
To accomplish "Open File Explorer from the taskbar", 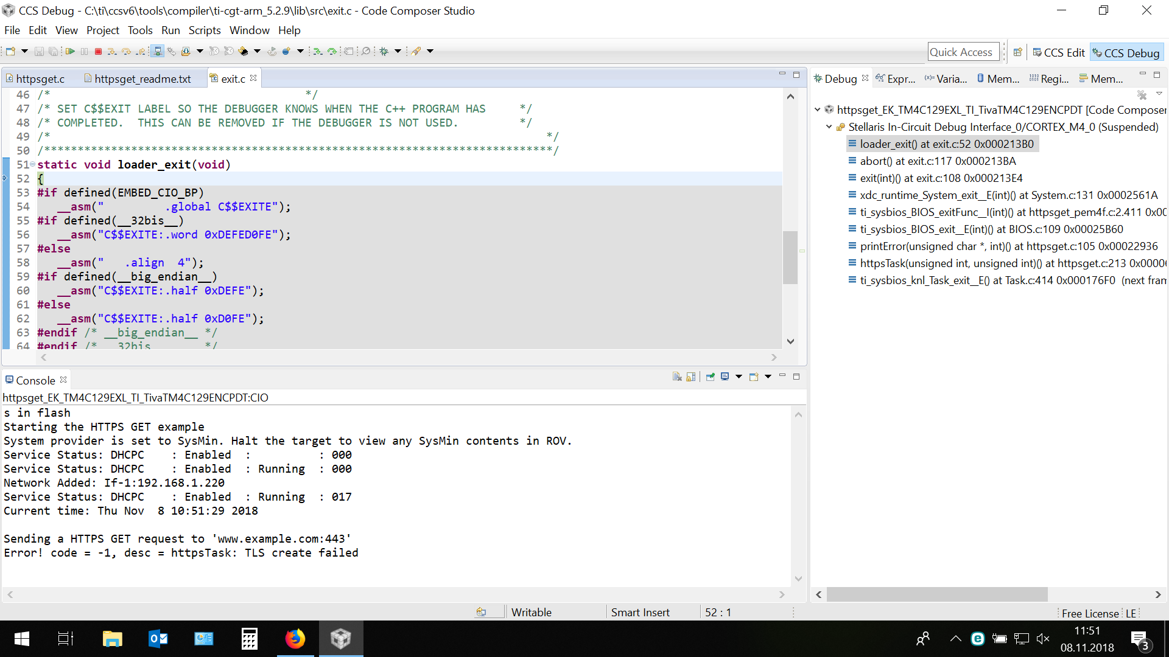I will (x=112, y=638).
